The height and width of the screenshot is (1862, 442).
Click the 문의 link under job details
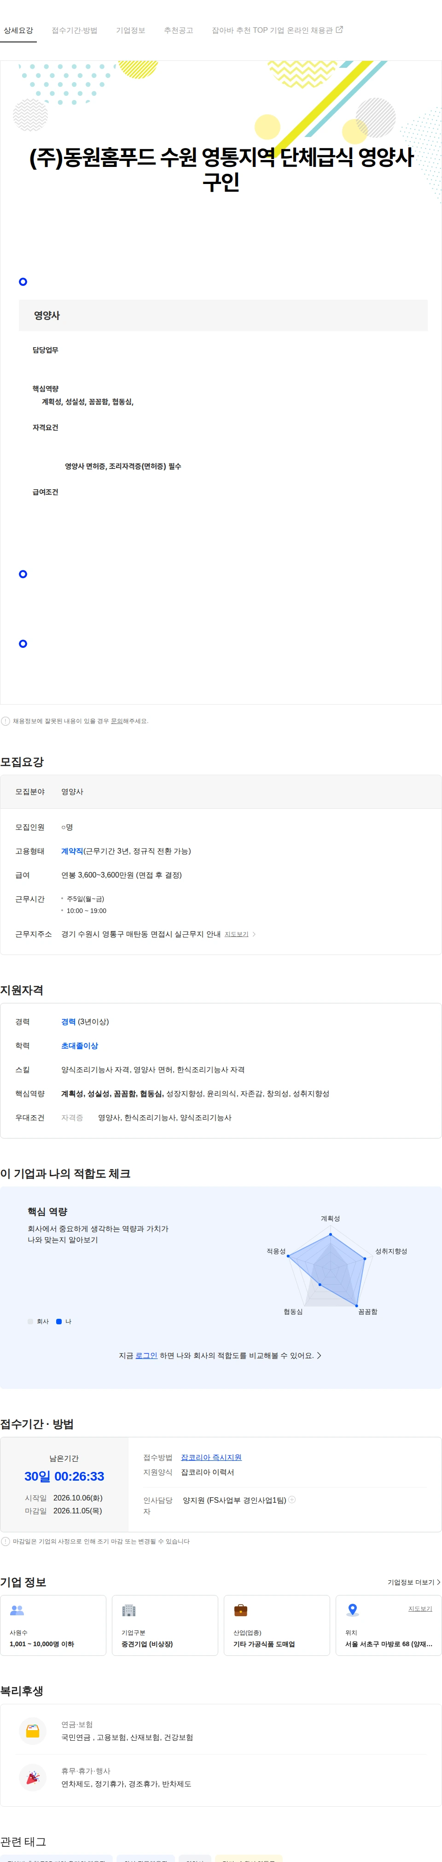tap(116, 721)
